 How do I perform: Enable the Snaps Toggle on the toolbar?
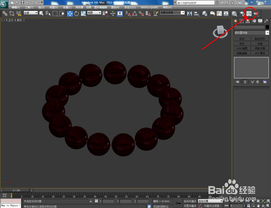(129, 13)
